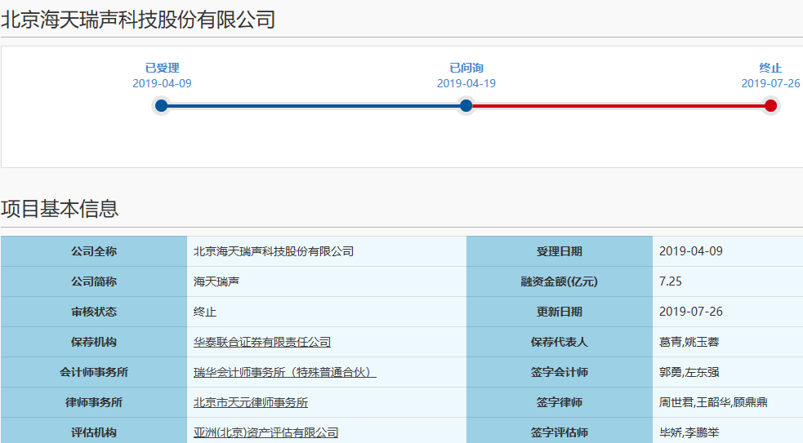
Task: Click the 签字律师 header cell
Action: click(x=560, y=402)
